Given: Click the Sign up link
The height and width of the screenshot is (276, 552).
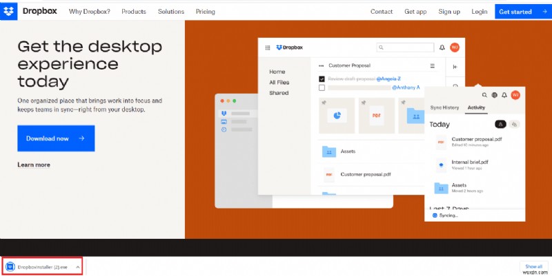Looking at the screenshot, I should (x=449, y=12).
